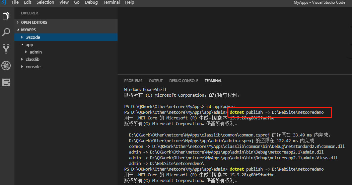Switch to the PROBLEMS panel tab
352x185 pixels.
click(133, 81)
